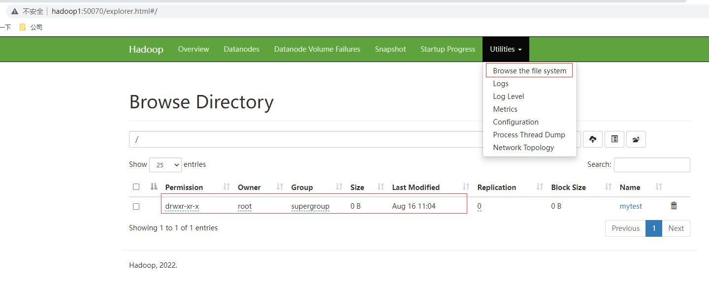Click the browser address bar URL

[x=104, y=11]
